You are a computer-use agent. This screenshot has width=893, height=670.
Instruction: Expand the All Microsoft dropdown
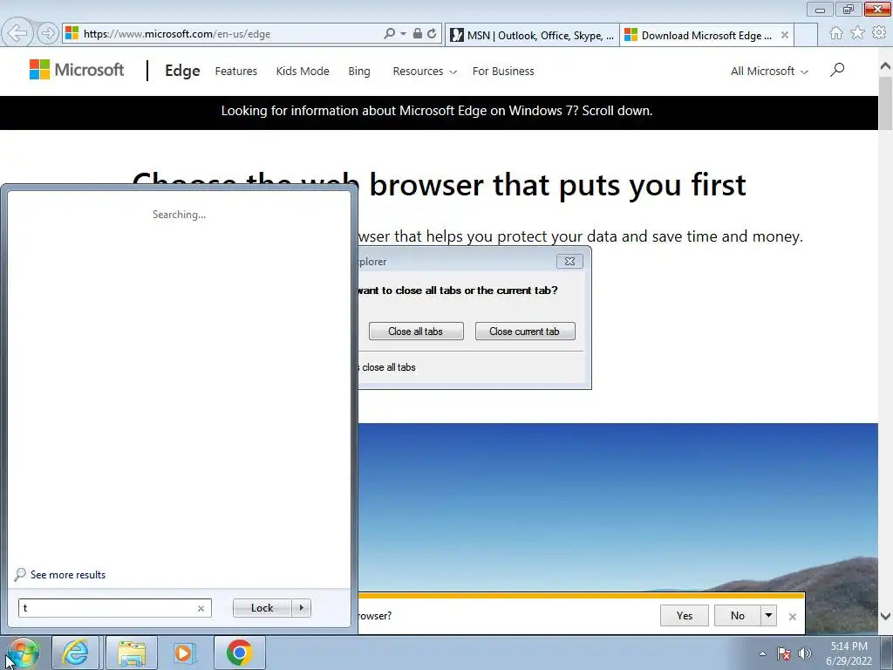[x=769, y=72]
